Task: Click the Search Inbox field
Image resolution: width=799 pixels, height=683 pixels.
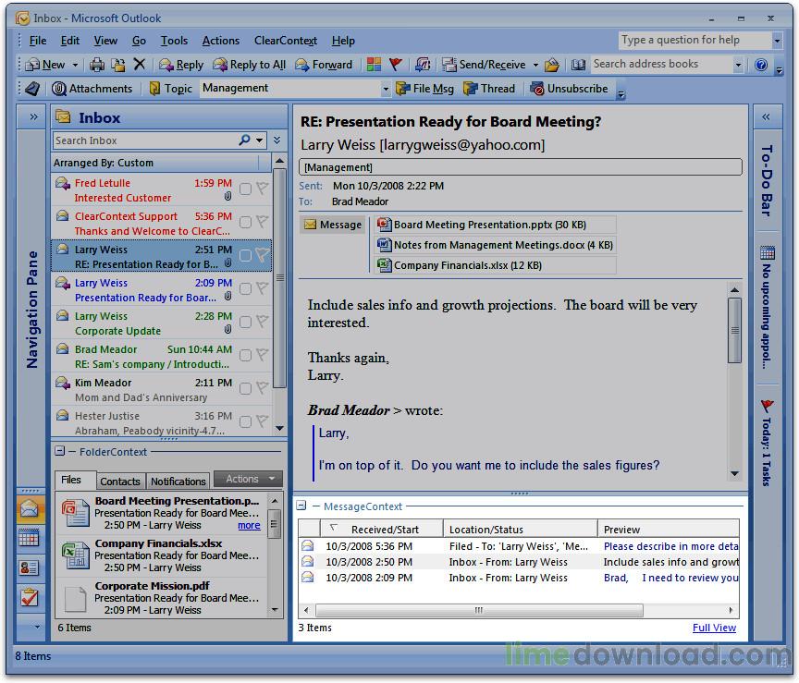Action: 145,140
